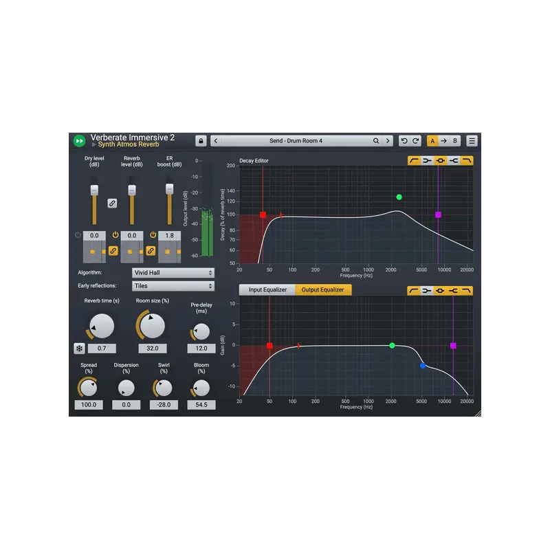Toggle equalizer low-shelf band icon
550x550 pixels.
pyautogui.click(x=427, y=291)
